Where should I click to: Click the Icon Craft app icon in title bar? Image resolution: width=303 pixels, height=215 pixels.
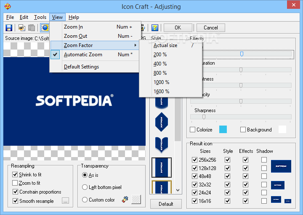pyautogui.click(x=8, y=6)
